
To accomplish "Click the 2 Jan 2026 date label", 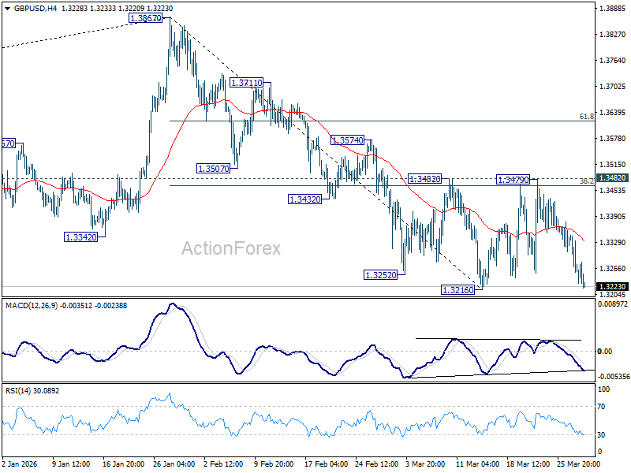I will tap(19, 464).
